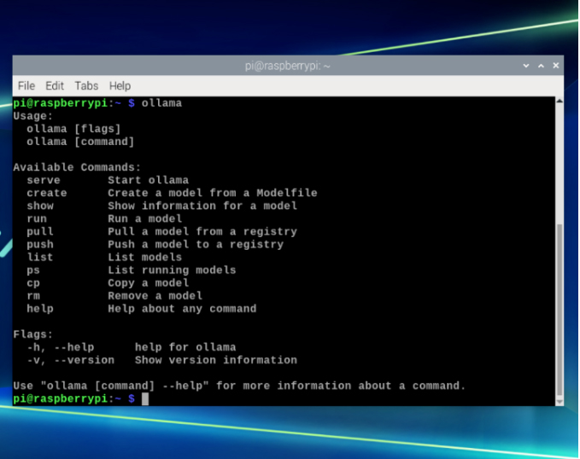This screenshot has height=459, width=580.
Task: Click 'Create a model from a Modelfile'
Action: pos(213,193)
